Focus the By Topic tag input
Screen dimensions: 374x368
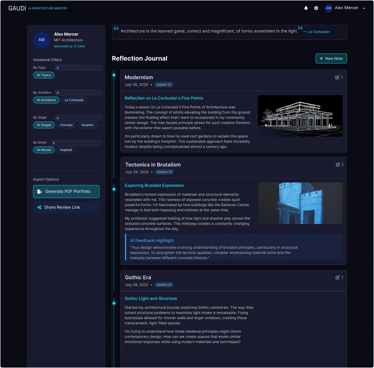pyautogui.click(x=78, y=68)
